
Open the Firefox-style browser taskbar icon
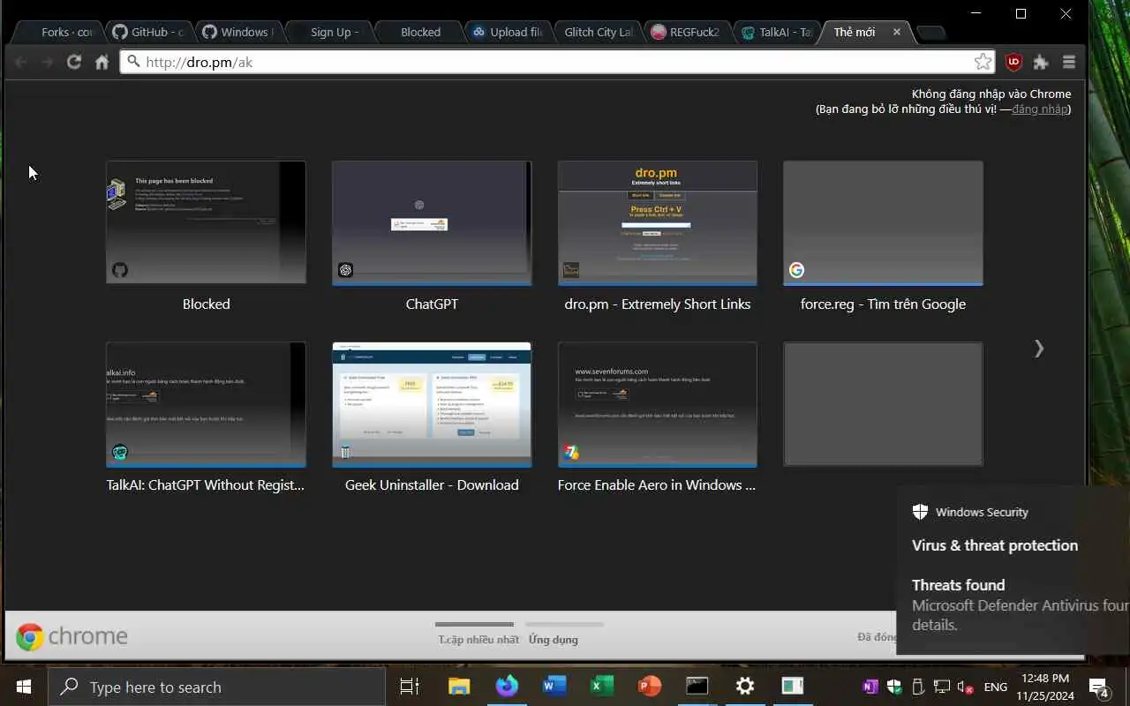tap(507, 687)
